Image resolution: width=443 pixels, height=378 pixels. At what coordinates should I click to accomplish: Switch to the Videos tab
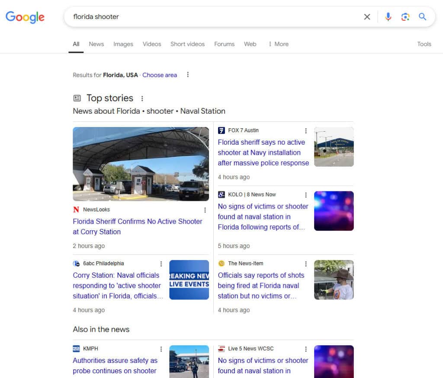(152, 44)
